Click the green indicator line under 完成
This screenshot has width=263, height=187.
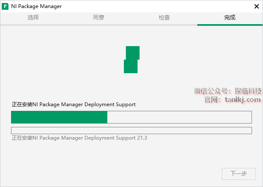230,25
